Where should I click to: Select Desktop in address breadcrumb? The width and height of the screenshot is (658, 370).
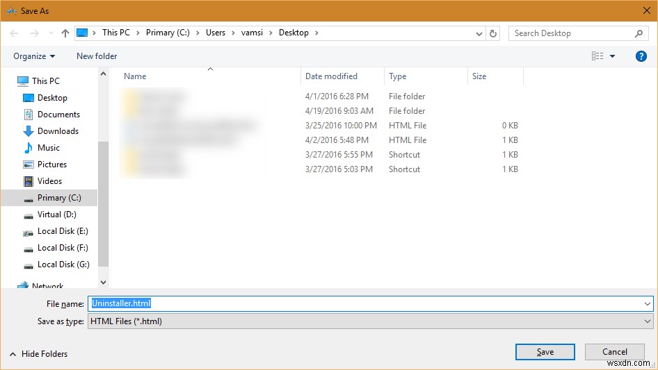pyautogui.click(x=294, y=33)
